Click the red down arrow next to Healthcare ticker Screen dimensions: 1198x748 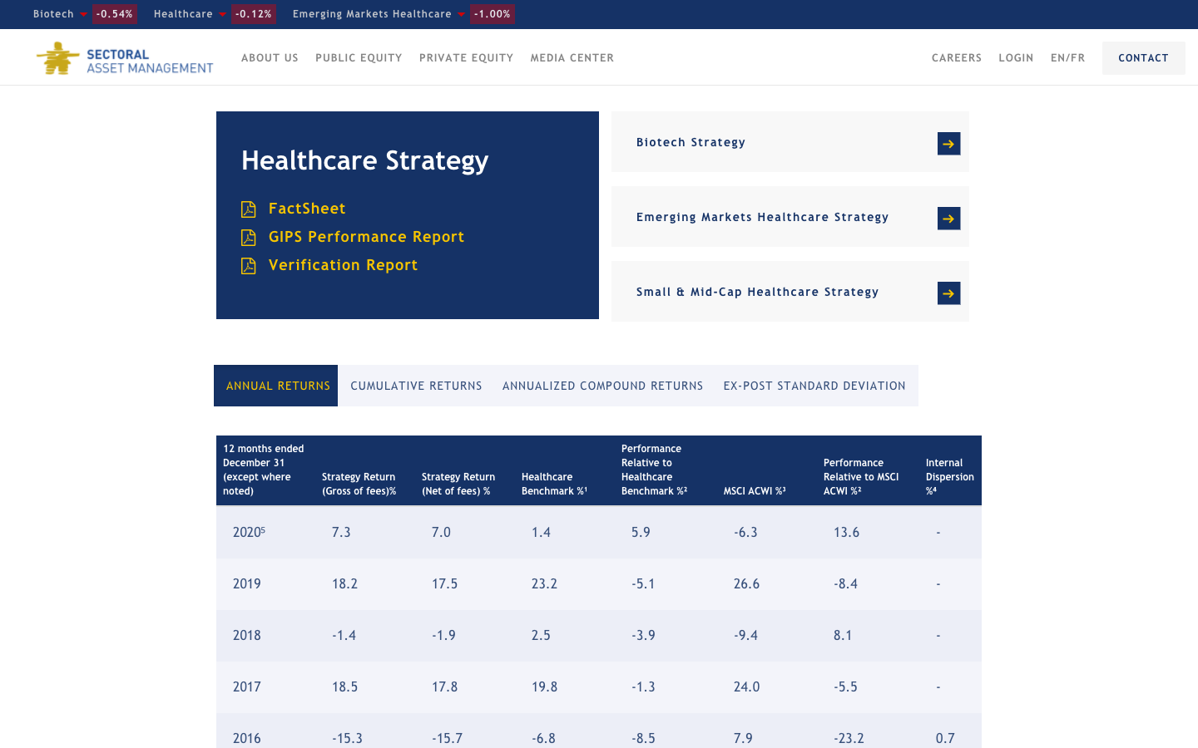tap(222, 15)
